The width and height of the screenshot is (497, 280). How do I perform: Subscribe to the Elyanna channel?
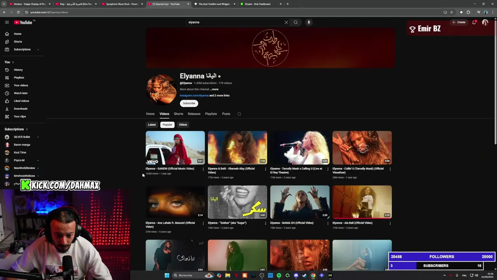pyautogui.click(x=189, y=103)
